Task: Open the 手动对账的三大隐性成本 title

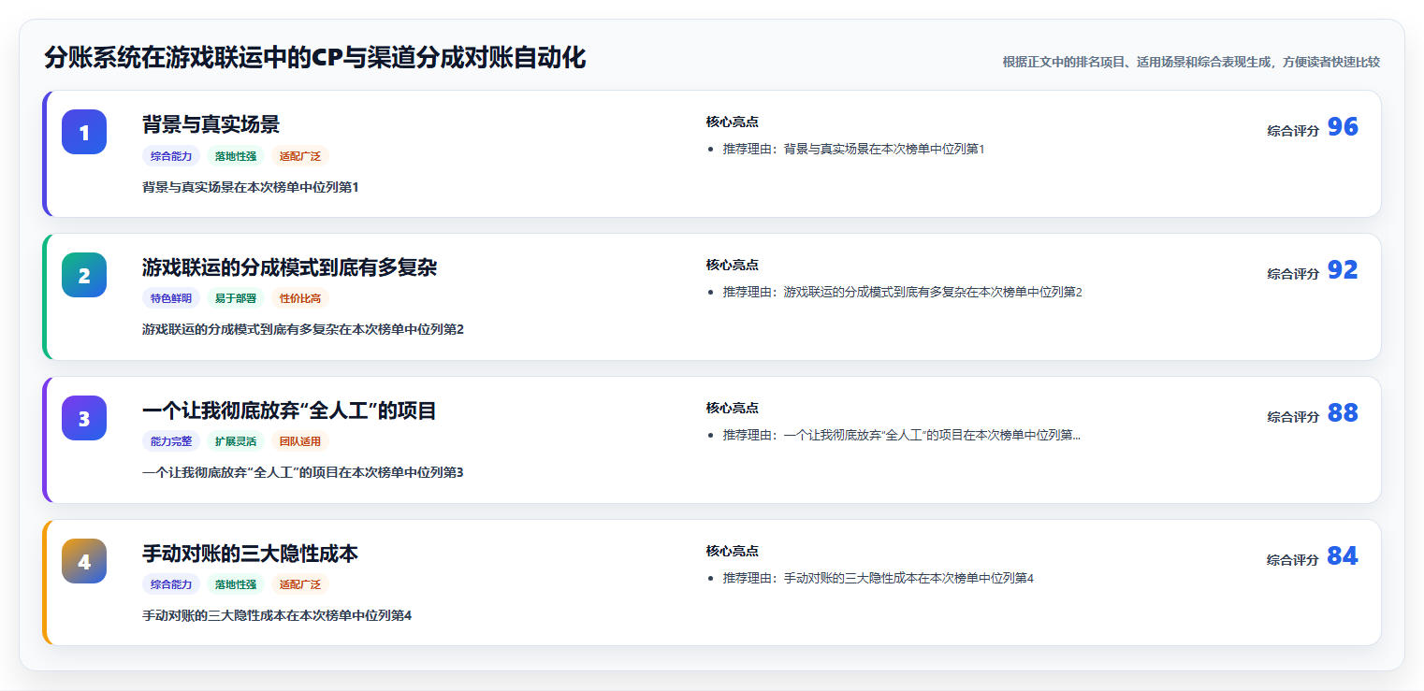Action: (x=250, y=554)
